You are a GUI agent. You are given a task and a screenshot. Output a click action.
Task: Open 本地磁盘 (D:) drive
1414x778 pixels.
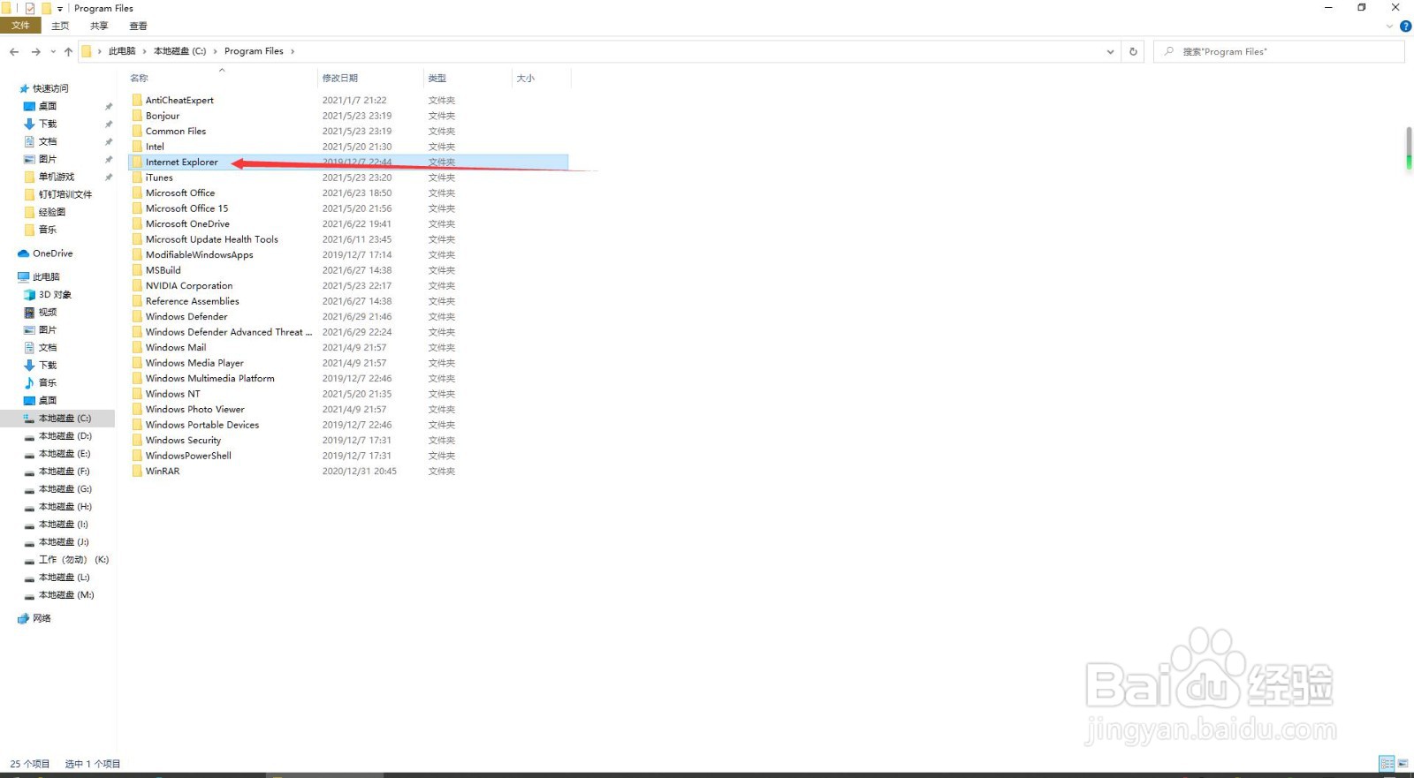(x=65, y=435)
